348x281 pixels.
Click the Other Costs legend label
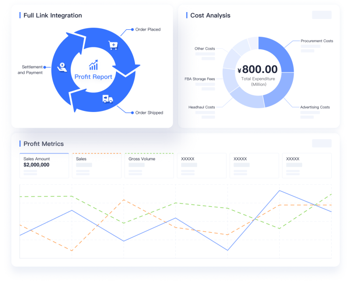[205, 48]
